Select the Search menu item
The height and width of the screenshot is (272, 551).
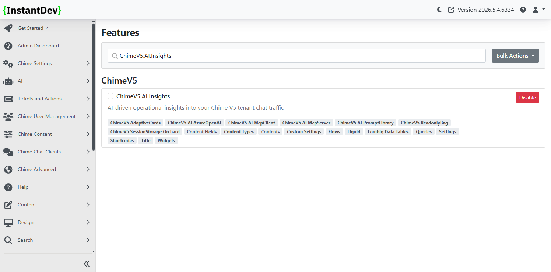46,240
